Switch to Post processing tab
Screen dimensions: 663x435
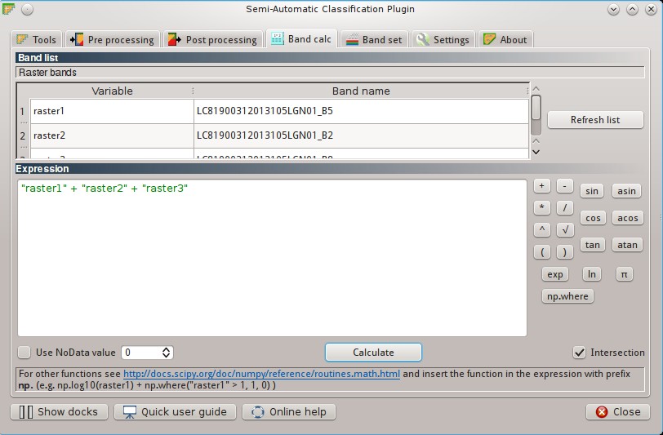(212, 40)
